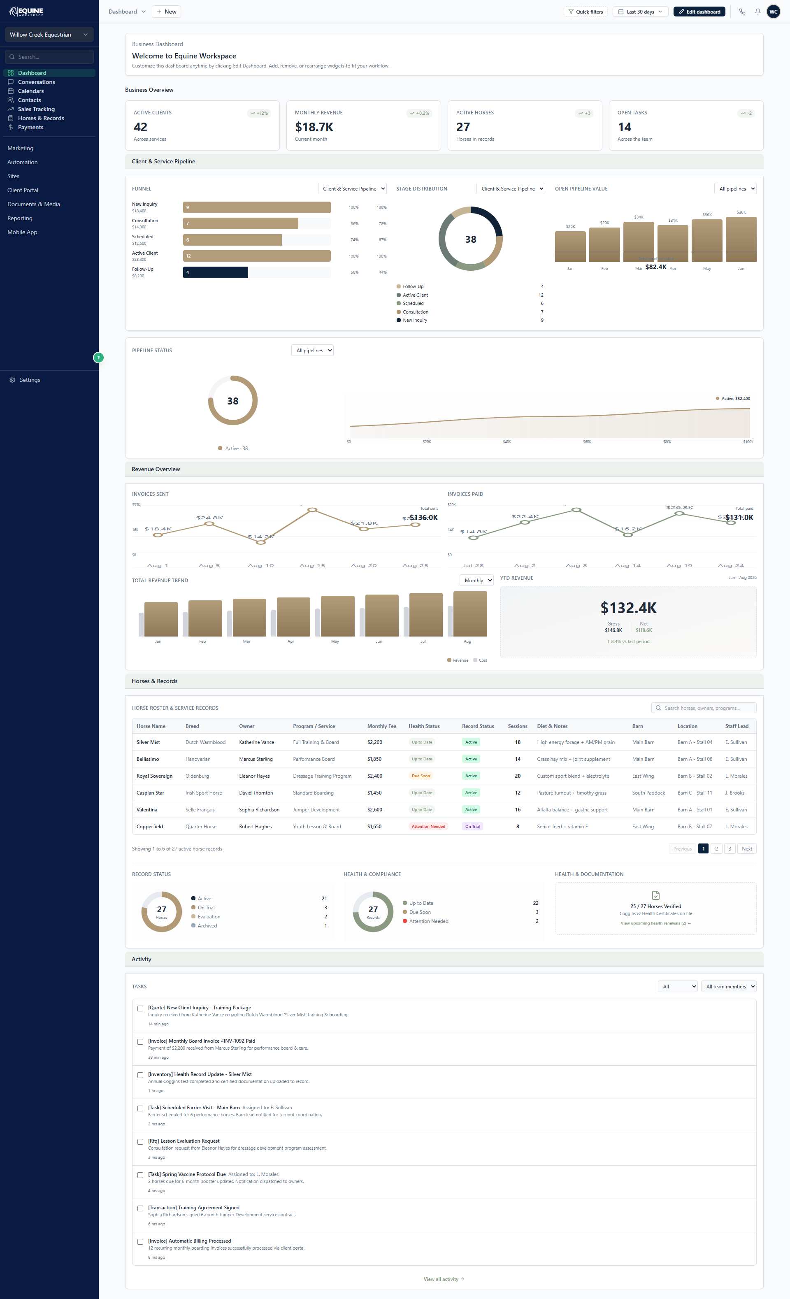
Task: Click the Active Clients +12% trend badge
Action: click(259, 113)
